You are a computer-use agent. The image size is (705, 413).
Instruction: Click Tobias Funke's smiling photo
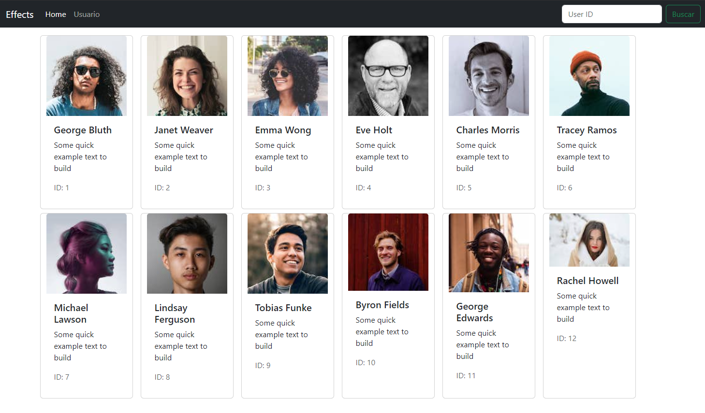click(x=288, y=254)
